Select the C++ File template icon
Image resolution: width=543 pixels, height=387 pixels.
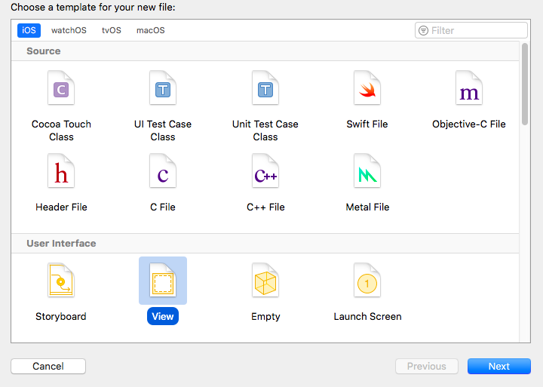click(265, 173)
